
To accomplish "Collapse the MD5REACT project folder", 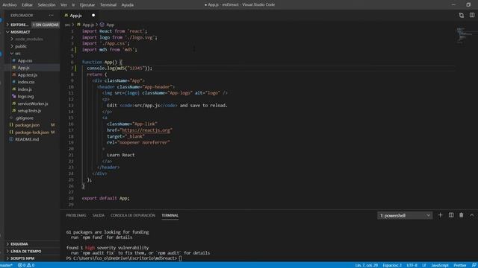I will [x=20, y=32].
